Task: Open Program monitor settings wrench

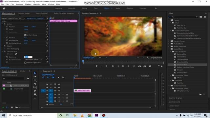Action: click(148, 58)
